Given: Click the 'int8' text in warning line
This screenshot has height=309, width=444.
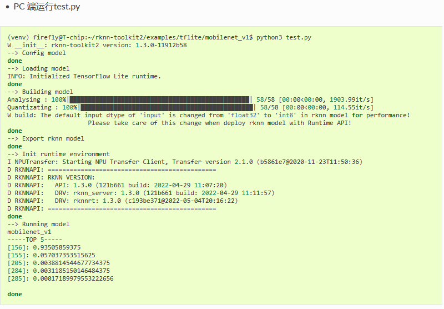Looking at the screenshot, I should click(286, 115).
